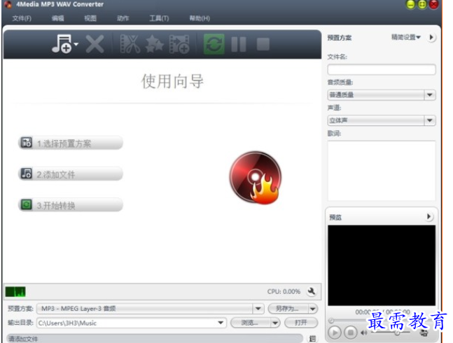Click the stop square toolbar icon
This screenshot has width=453, height=343.
(263, 44)
